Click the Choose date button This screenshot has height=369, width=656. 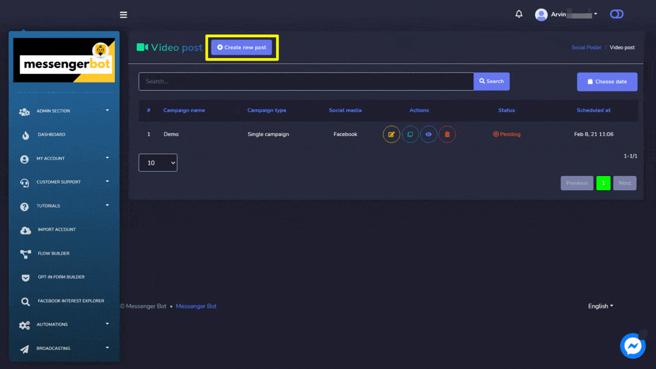pos(607,81)
